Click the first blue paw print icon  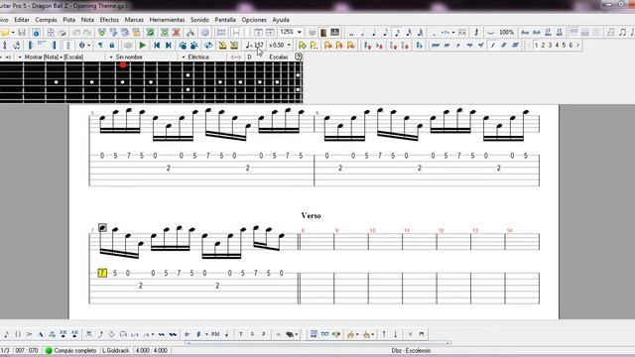coord(183,46)
